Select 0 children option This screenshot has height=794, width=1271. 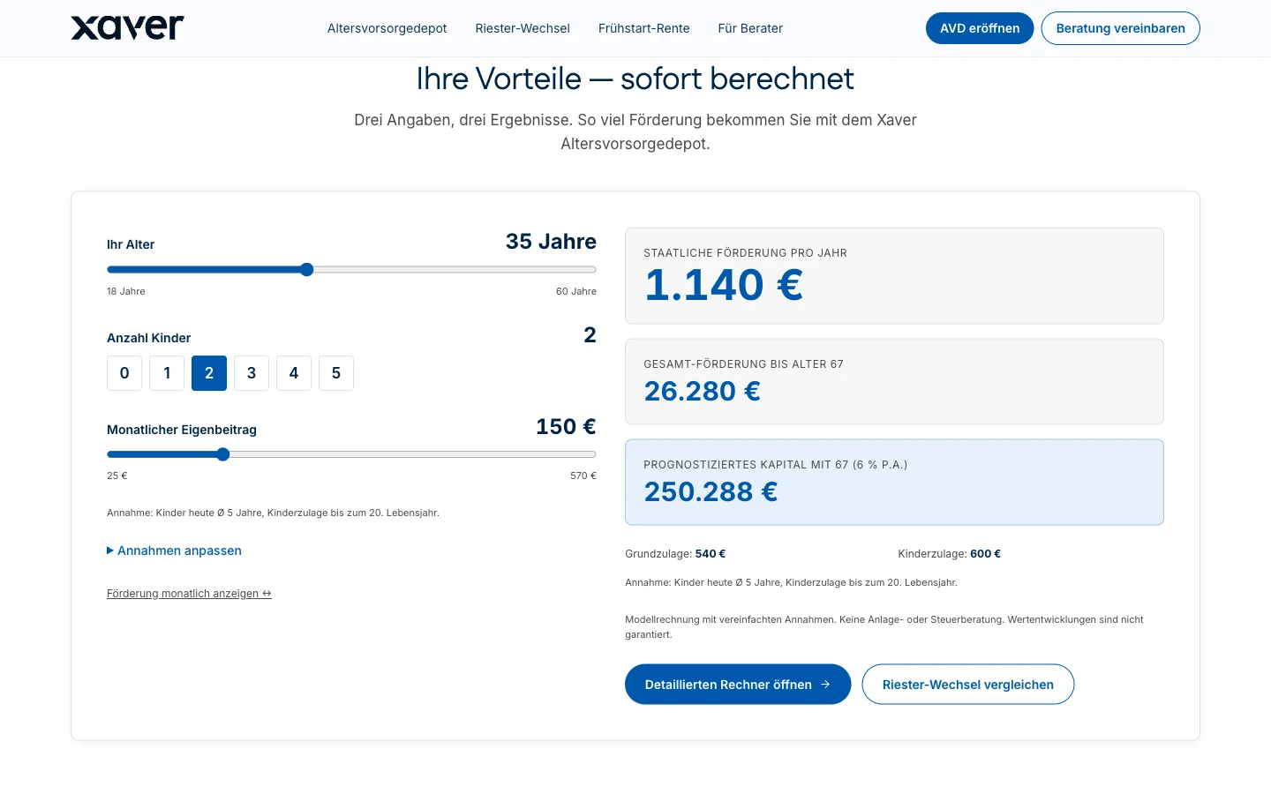point(124,373)
